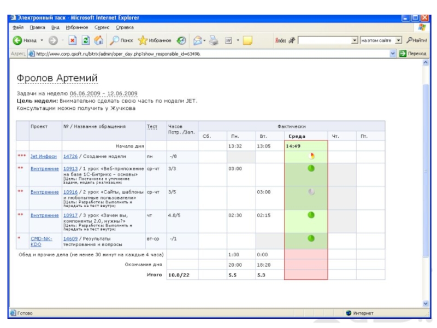Toggle the green status circle for task 10913
437x328 pixels.
[x=311, y=168]
